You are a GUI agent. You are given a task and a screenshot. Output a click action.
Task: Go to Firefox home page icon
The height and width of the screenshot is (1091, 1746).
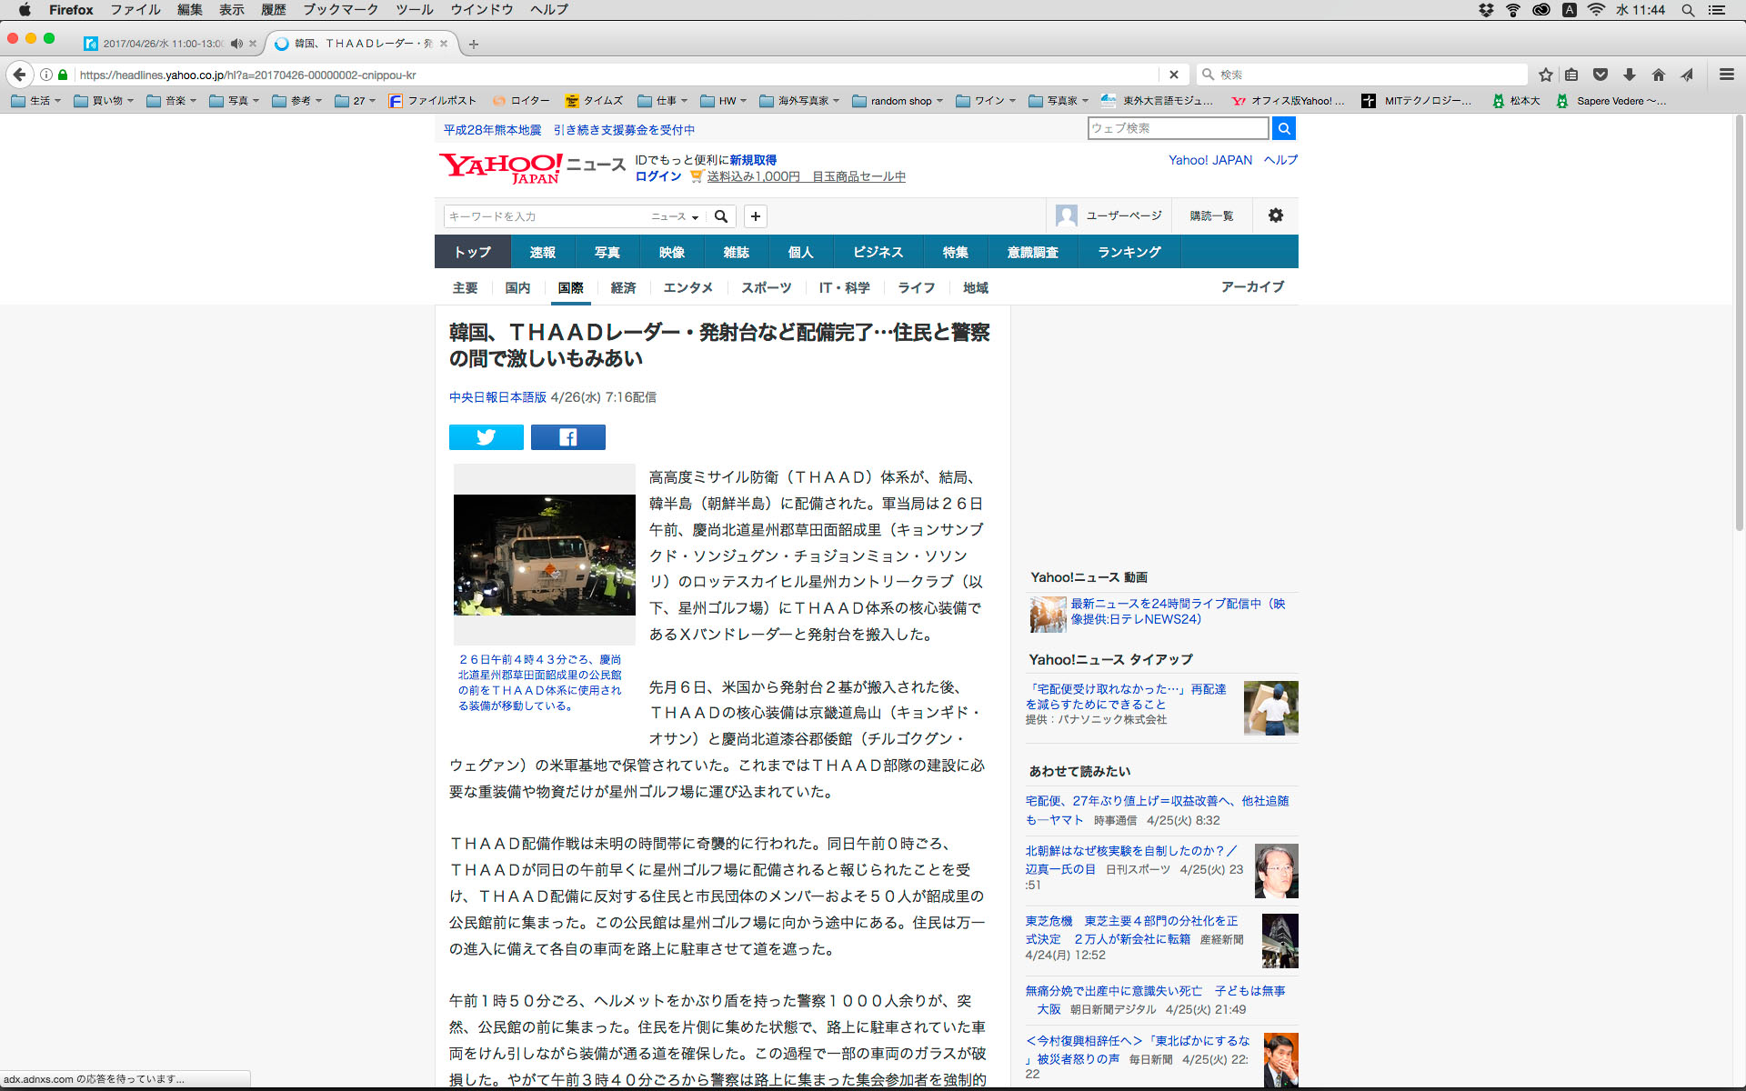[x=1659, y=75]
